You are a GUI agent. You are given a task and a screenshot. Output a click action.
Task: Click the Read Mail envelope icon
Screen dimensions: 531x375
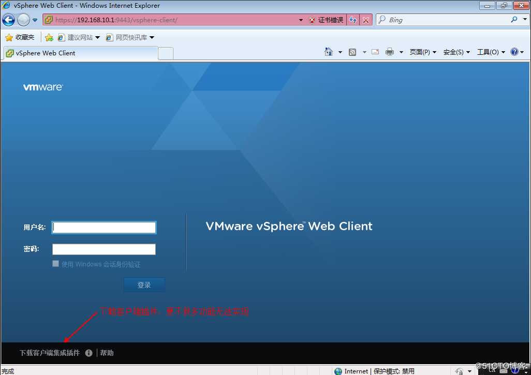coord(375,52)
